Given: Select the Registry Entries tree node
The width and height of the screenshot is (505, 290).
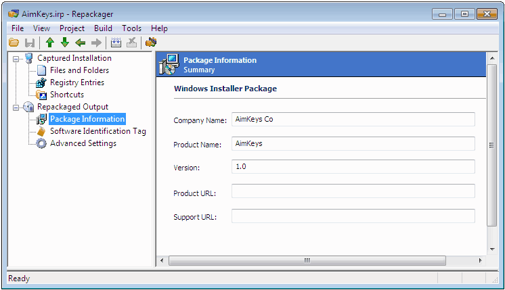Looking at the screenshot, I should click(76, 82).
